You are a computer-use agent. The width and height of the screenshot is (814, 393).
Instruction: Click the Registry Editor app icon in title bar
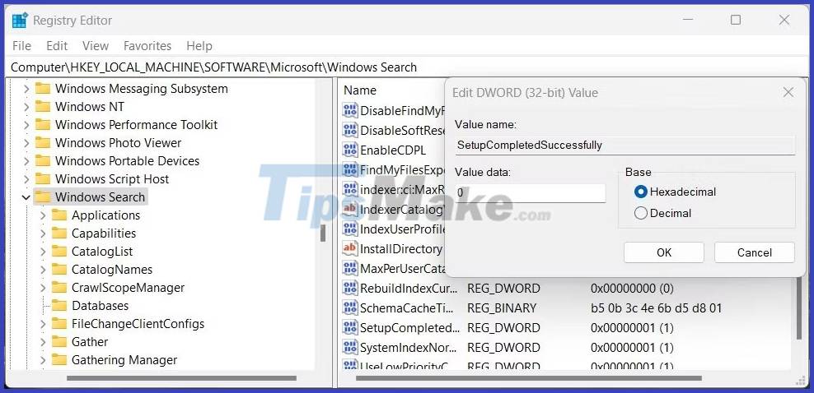pos(20,21)
